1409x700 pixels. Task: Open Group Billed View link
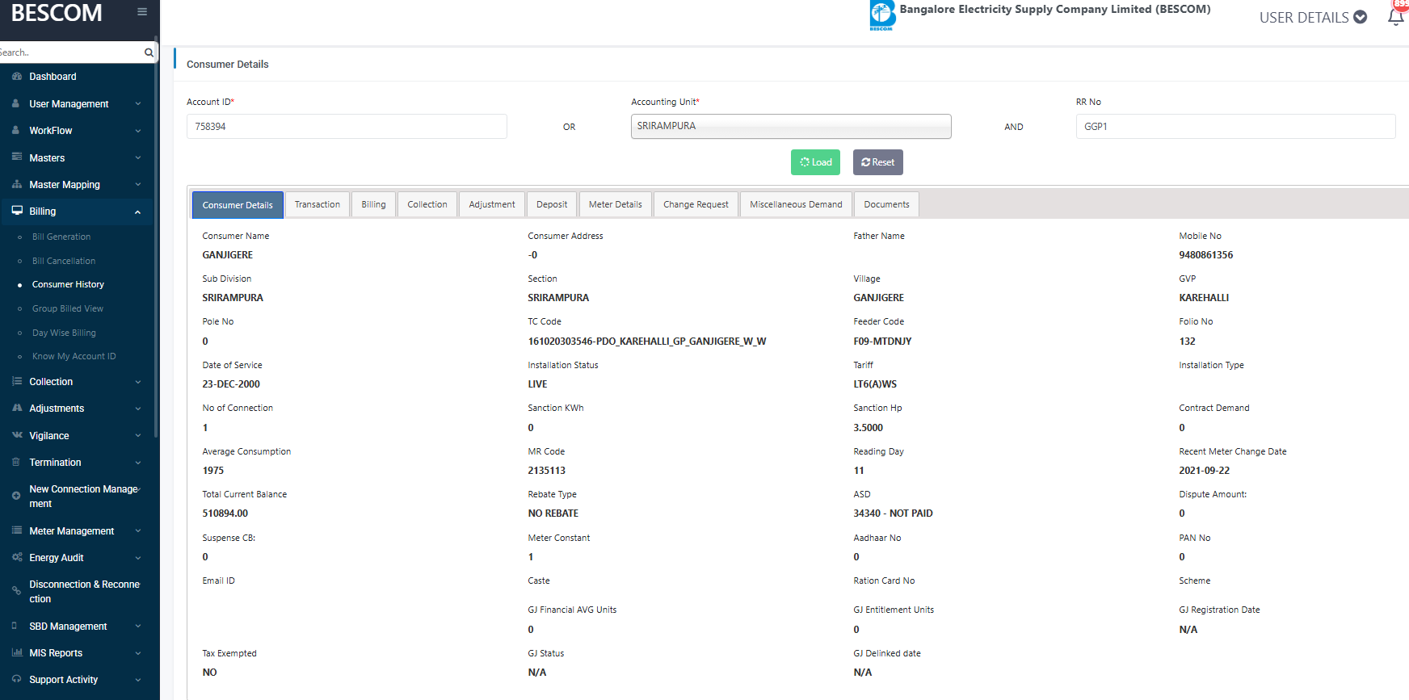[x=68, y=308]
